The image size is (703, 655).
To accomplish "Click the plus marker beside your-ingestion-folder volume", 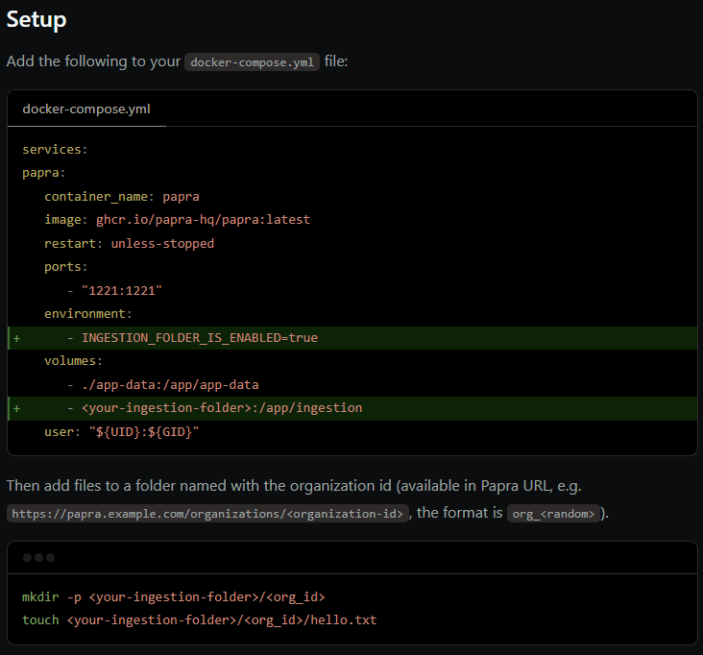I will (x=16, y=408).
